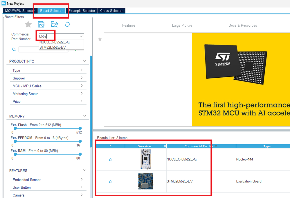Open the Docs & Resources tab
The height and width of the screenshot is (198, 290).
(243, 25)
